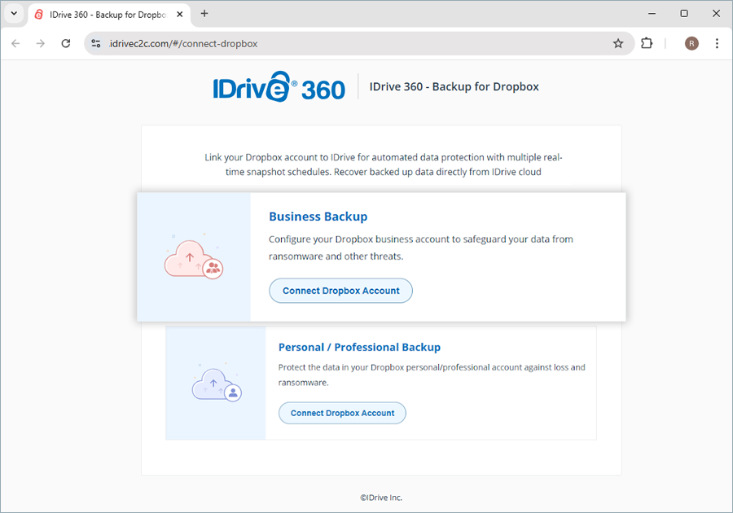Viewport: 733px width, 513px height.
Task: Go back to the previous page
Action: tap(16, 43)
